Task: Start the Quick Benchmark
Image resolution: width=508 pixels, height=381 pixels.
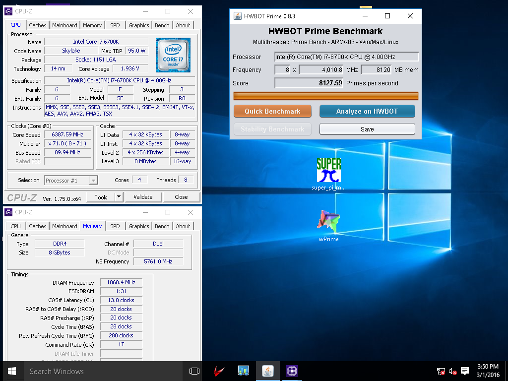Action: (x=272, y=111)
